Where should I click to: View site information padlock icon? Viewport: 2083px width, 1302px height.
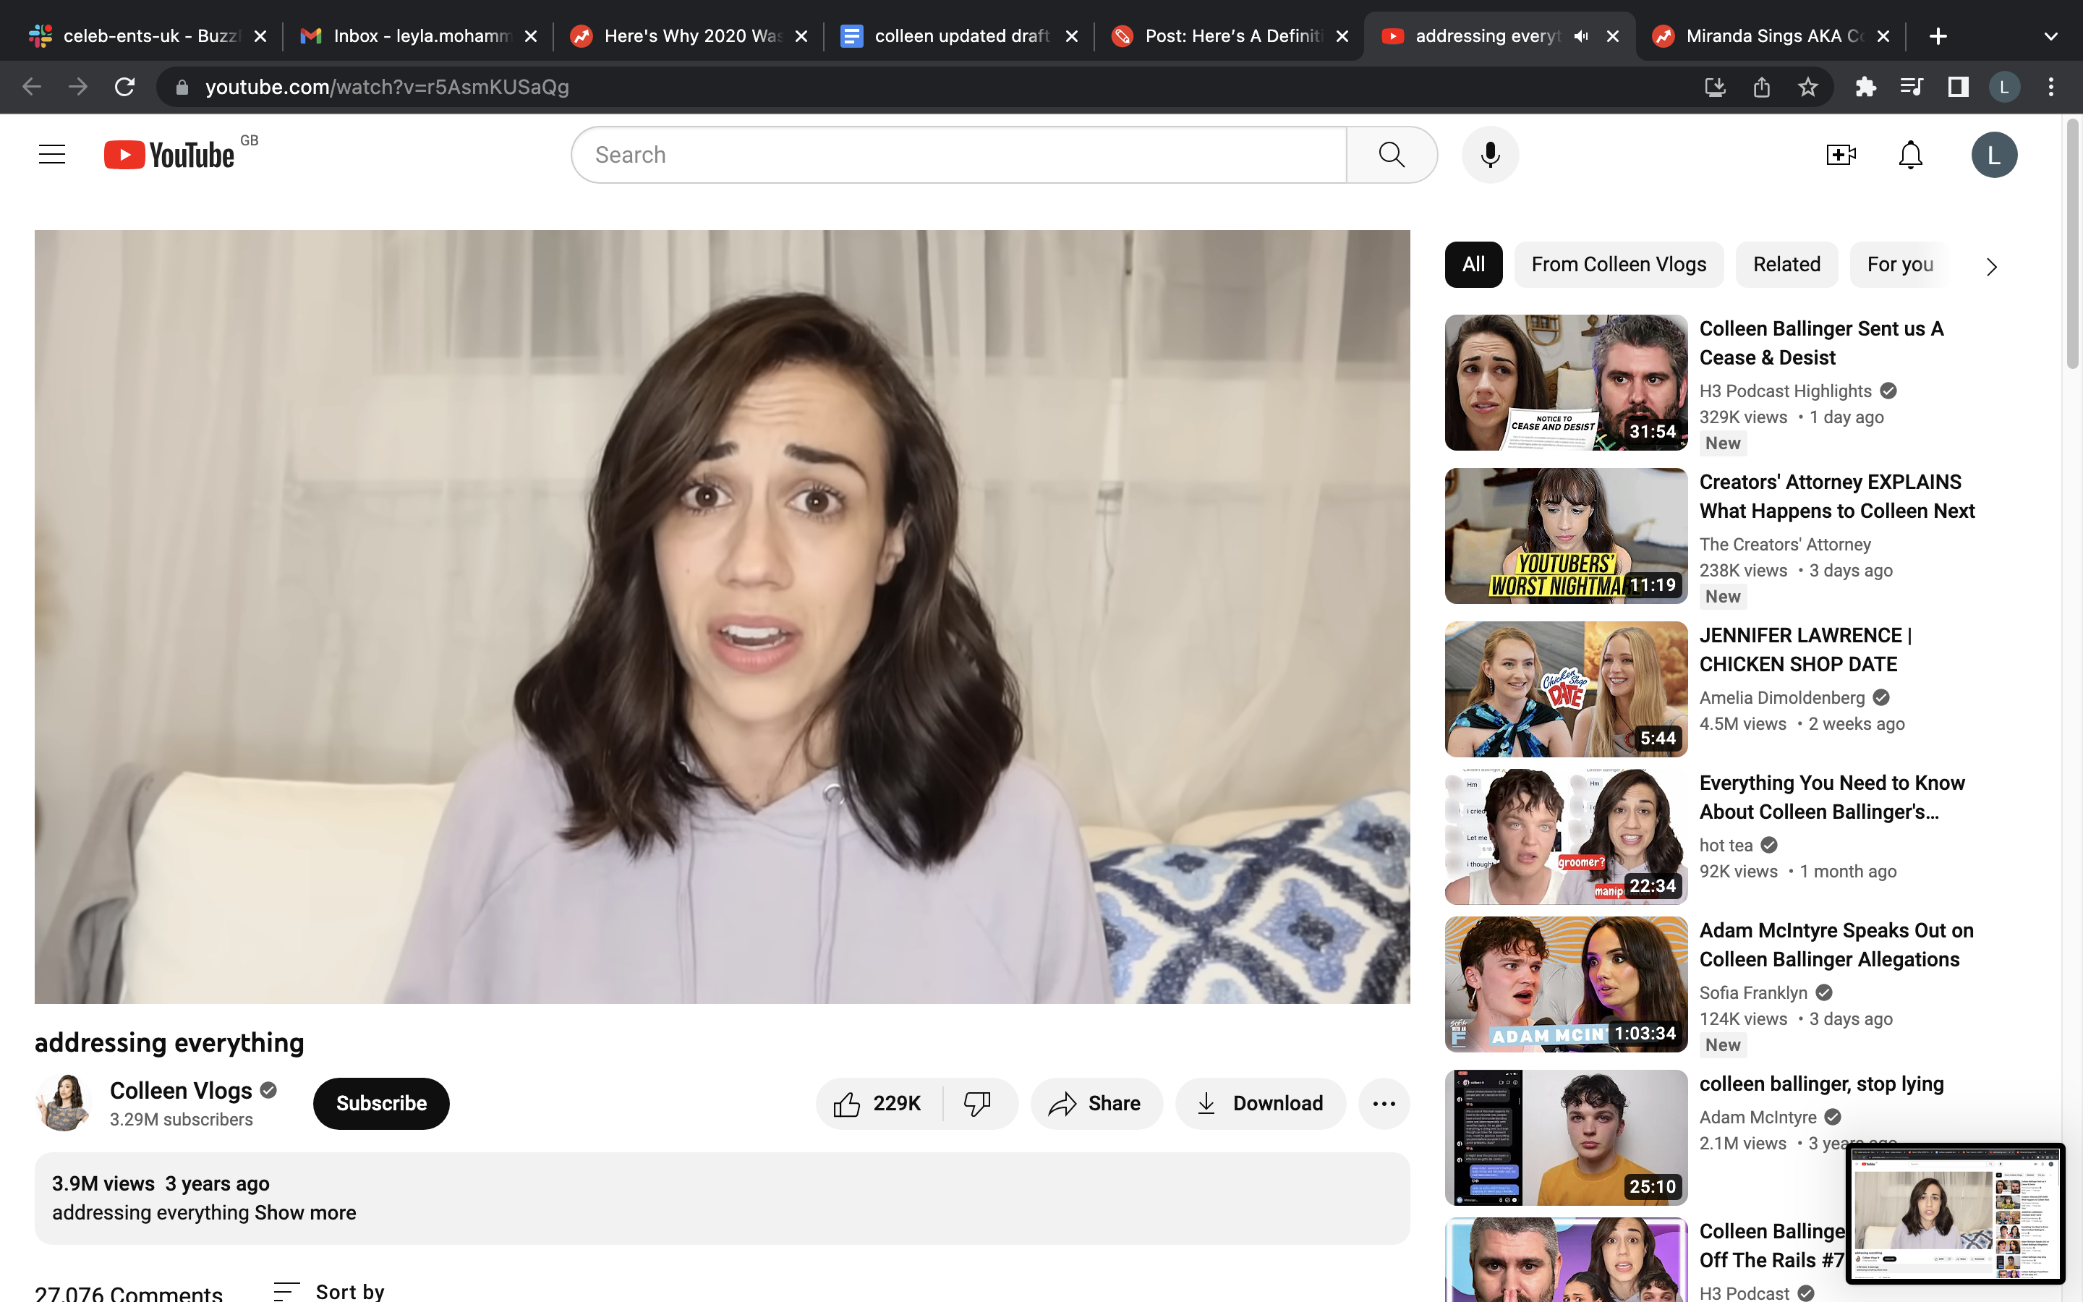pos(181,87)
